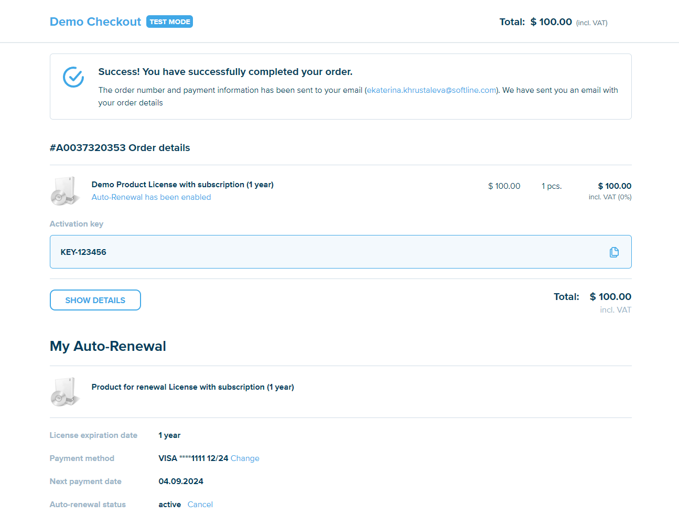Click the header Total $ 100.00 amount
The height and width of the screenshot is (525, 679).
point(551,22)
